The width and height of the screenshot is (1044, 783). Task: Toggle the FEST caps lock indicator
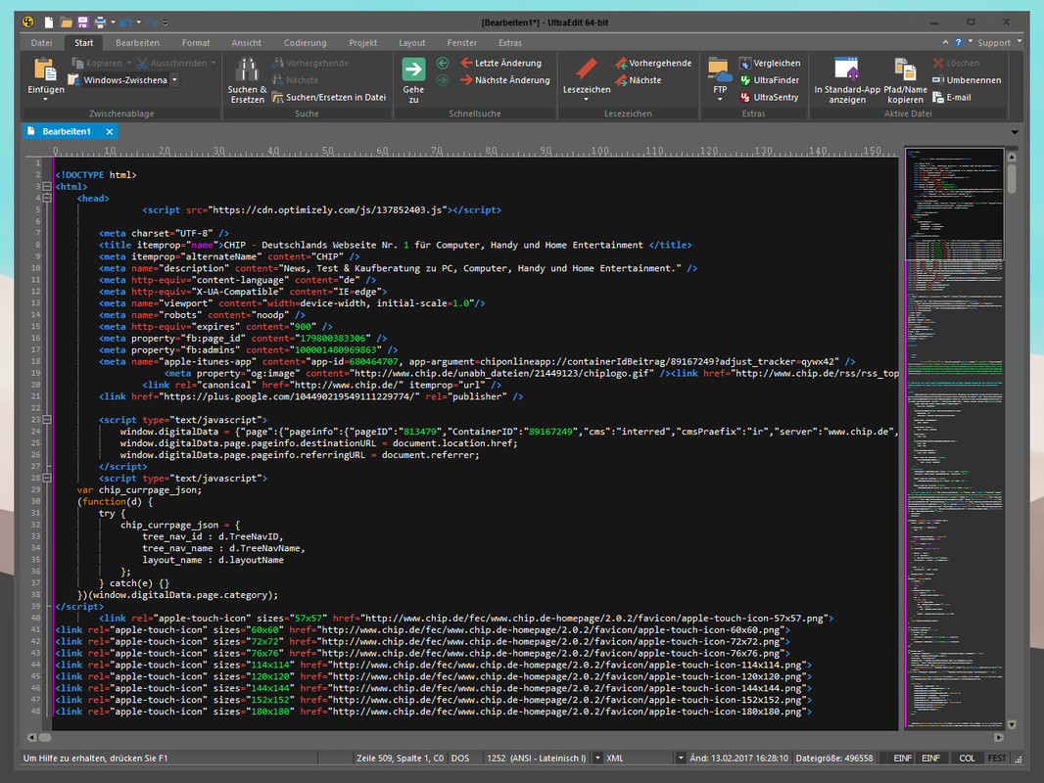click(x=997, y=758)
